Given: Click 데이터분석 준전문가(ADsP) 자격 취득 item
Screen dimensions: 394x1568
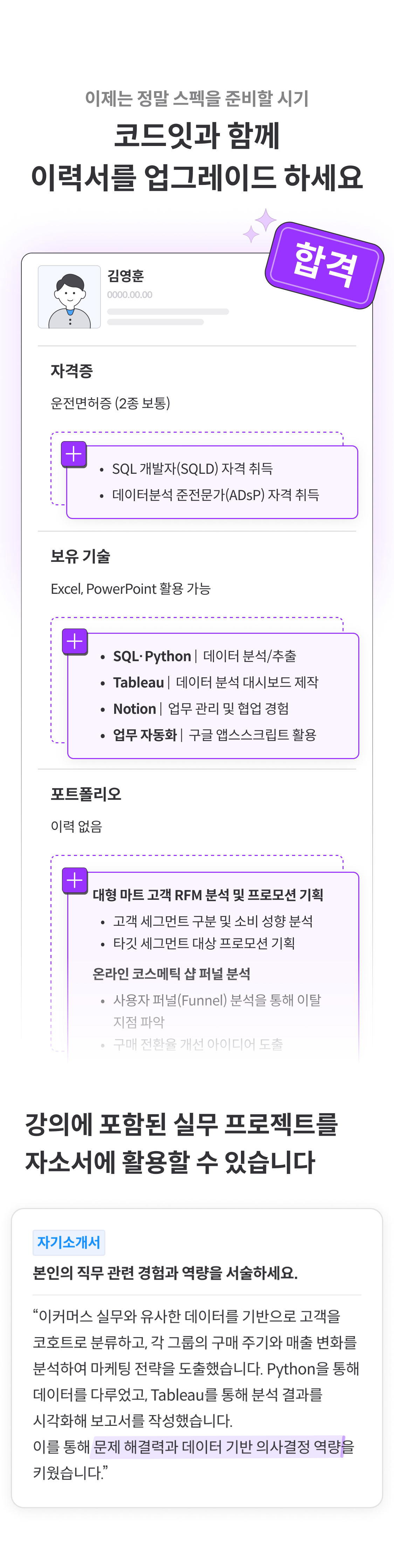Looking at the screenshot, I should pos(215,495).
